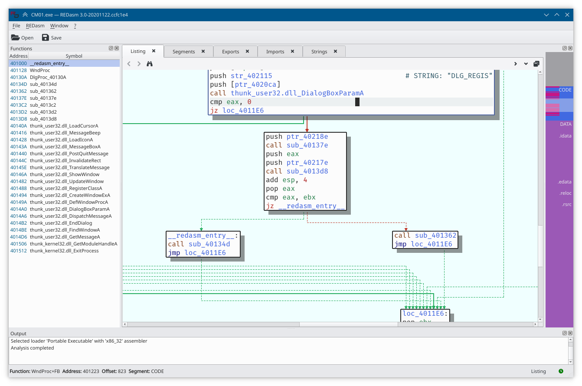The width and height of the screenshot is (582, 386).
Task: Switch to the Strings tab
Action: (x=319, y=52)
